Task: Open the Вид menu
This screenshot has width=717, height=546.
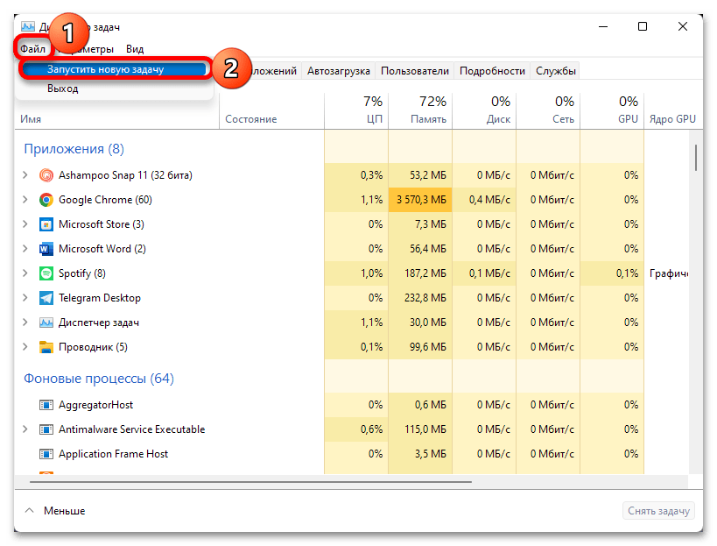Action: [x=135, y=49]
